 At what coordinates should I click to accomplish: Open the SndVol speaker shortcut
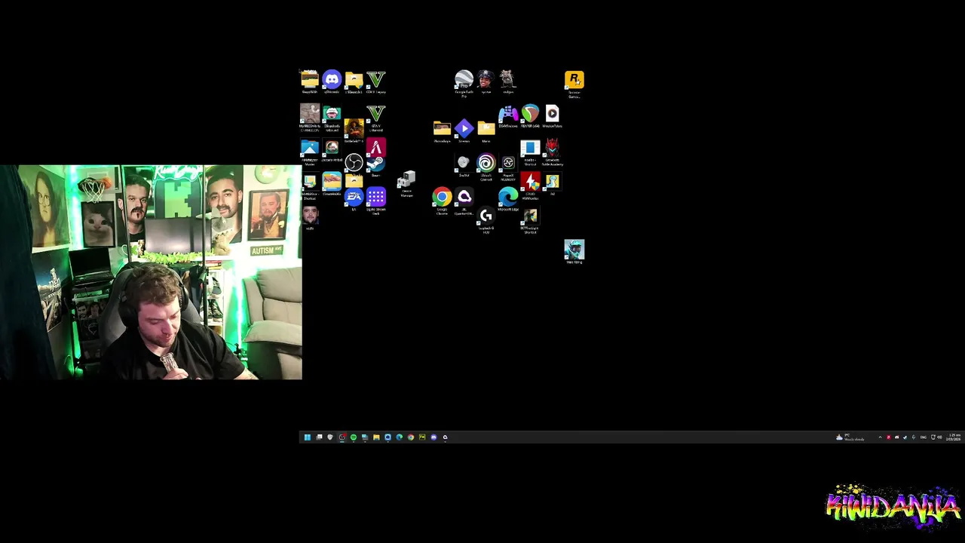[x=464, y=163]
